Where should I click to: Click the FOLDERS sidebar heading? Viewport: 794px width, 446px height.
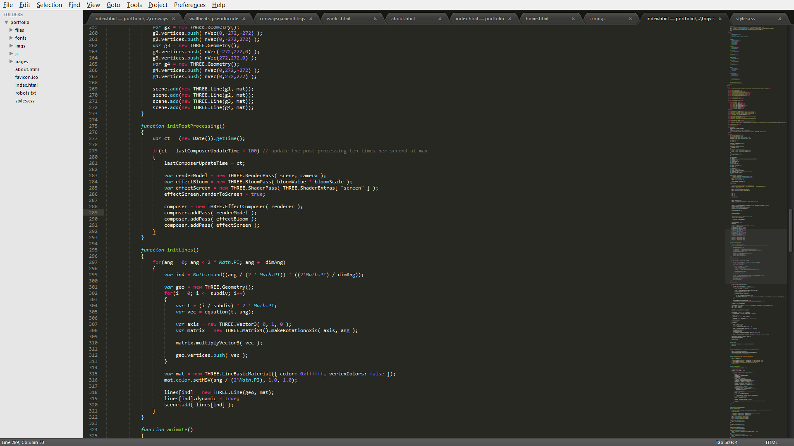click(x=13, y=14)
